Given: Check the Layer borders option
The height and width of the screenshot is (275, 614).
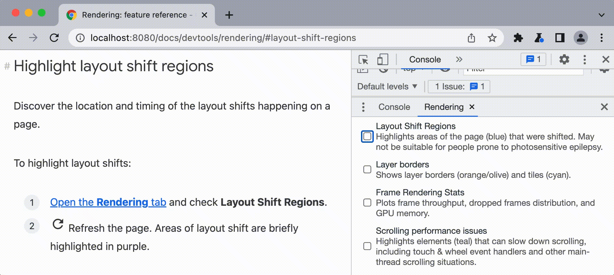Looking at the screenshot, I should click(x=367, y=169).
